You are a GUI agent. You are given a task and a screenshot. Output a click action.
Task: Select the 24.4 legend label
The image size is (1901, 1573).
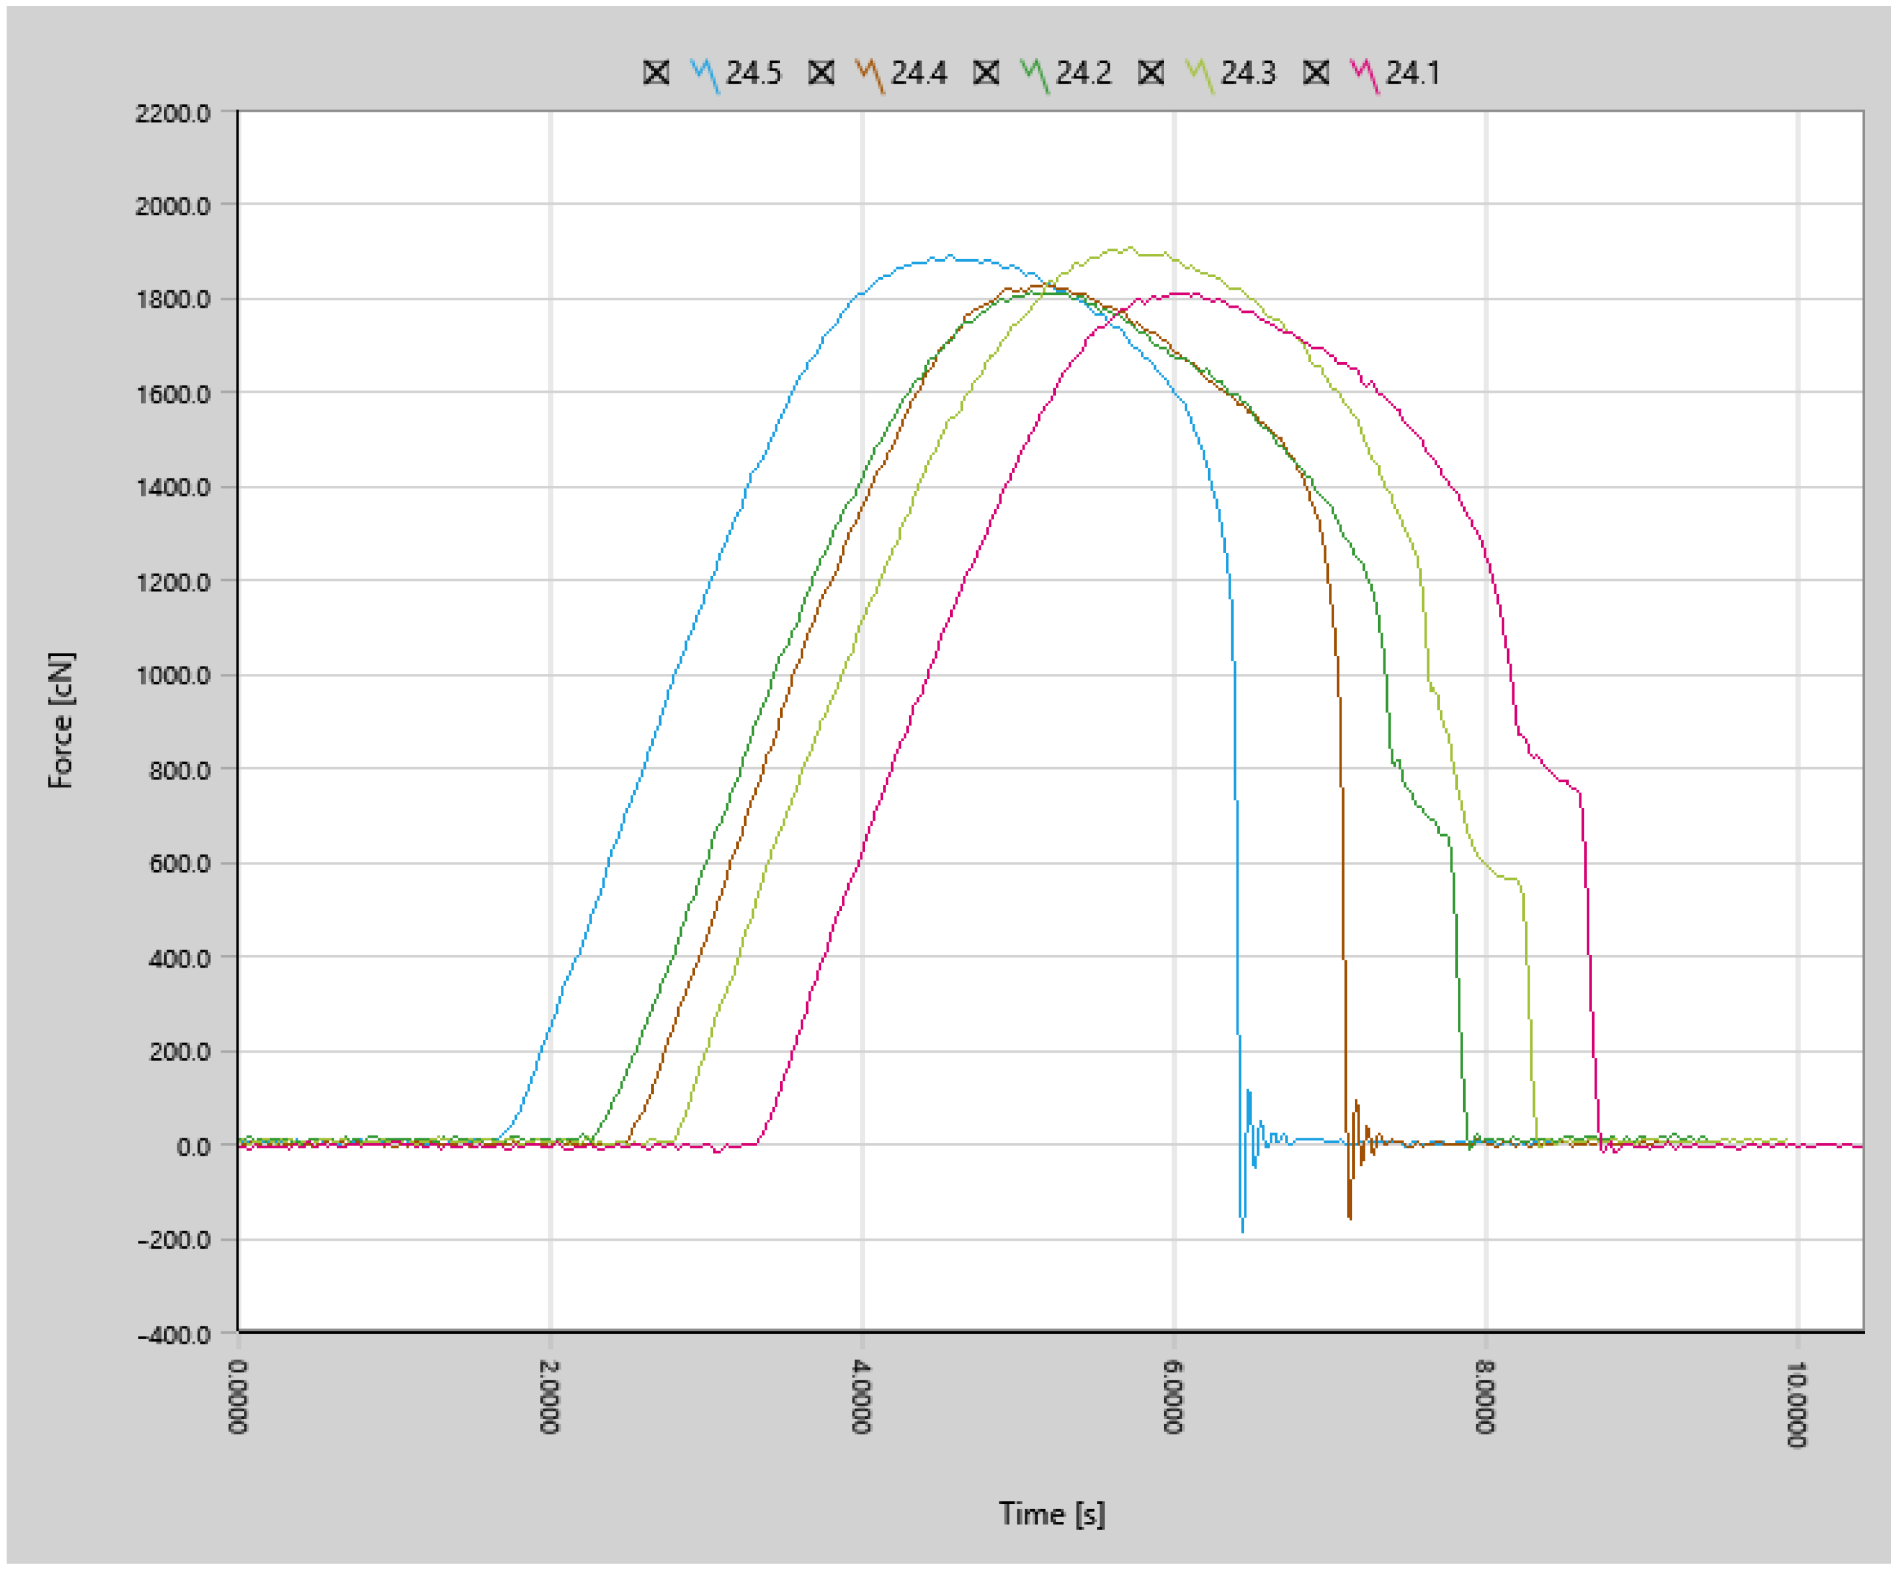(919, 72)
